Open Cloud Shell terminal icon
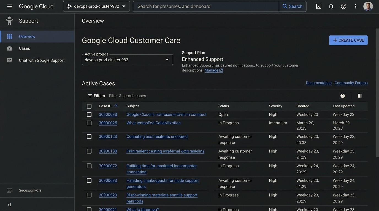This screenshot has width=379, height=211. tap(319, 6)
